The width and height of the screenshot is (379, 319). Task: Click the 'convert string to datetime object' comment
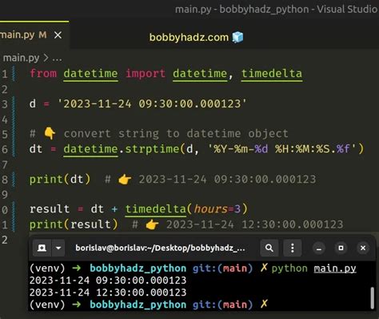point(176,133)
